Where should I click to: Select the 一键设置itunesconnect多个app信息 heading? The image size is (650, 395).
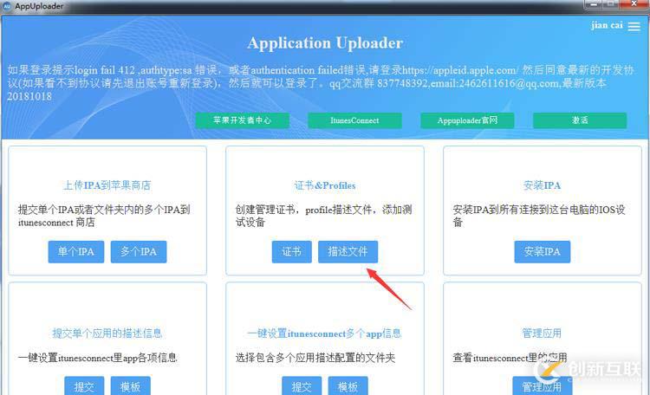coord(324,333)
